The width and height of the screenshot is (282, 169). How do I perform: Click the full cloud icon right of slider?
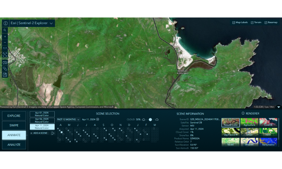pos(157,120)
